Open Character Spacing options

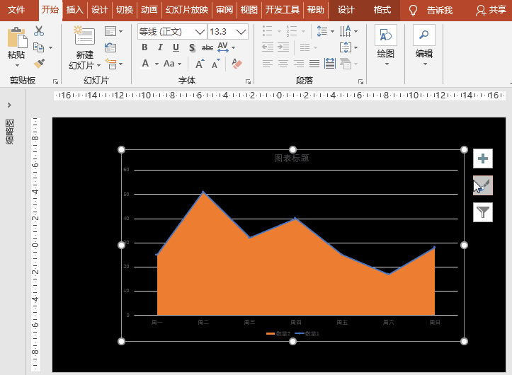[x=226, y=47]
